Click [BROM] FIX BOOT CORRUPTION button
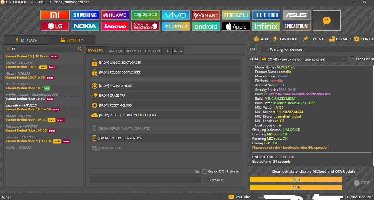The image size is (374, 200). pyautogui.click(x=165, y=138)
